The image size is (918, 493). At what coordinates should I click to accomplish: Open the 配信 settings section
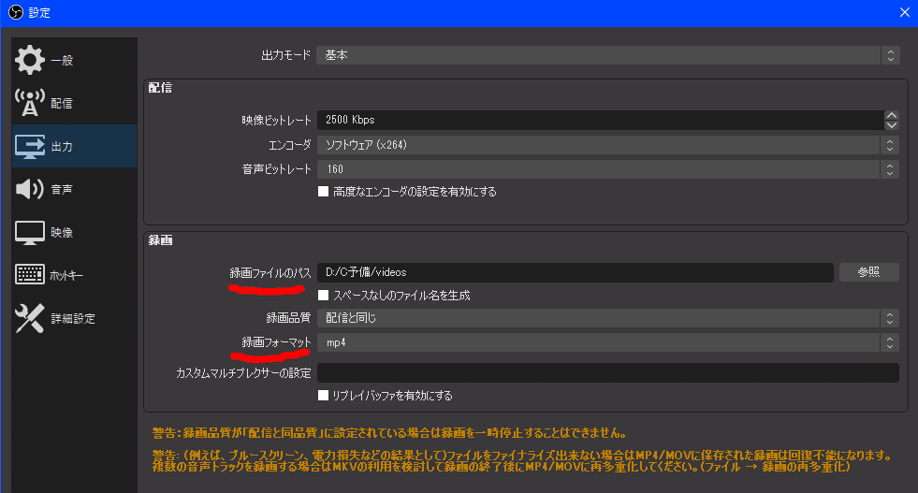(74, 103)
